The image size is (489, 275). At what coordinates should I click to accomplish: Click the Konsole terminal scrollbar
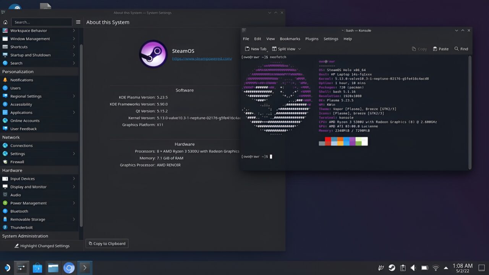pyautogui.click(x=470, y=112)
